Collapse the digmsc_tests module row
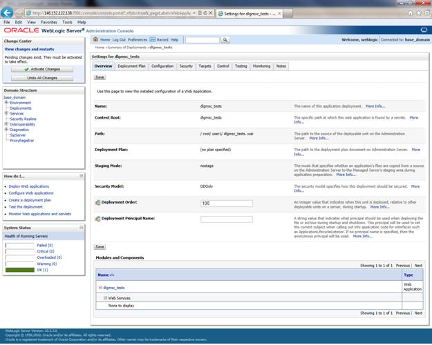Viewport: 432px width, 345px height. 100,287
